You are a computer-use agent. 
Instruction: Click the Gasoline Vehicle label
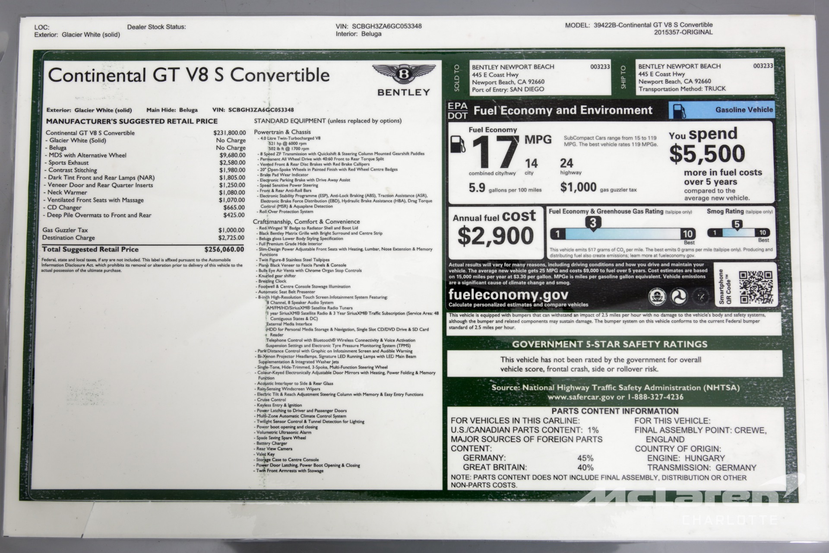pyautogui.click(x=744, y=110)
